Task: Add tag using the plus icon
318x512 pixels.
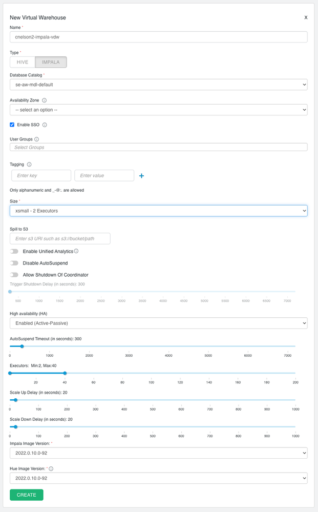Action: [x=142, y=176]
